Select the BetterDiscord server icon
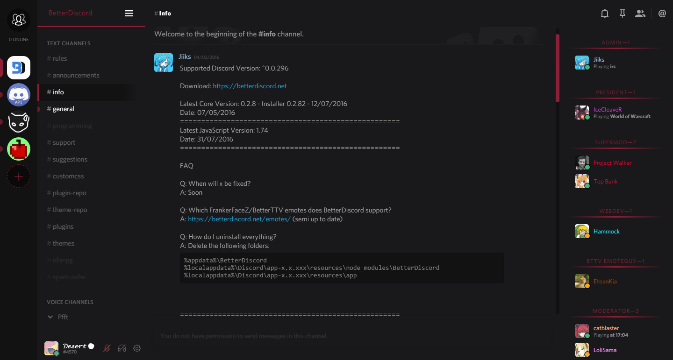This screenshot has height=360, width=673. [x=19, y=68]
